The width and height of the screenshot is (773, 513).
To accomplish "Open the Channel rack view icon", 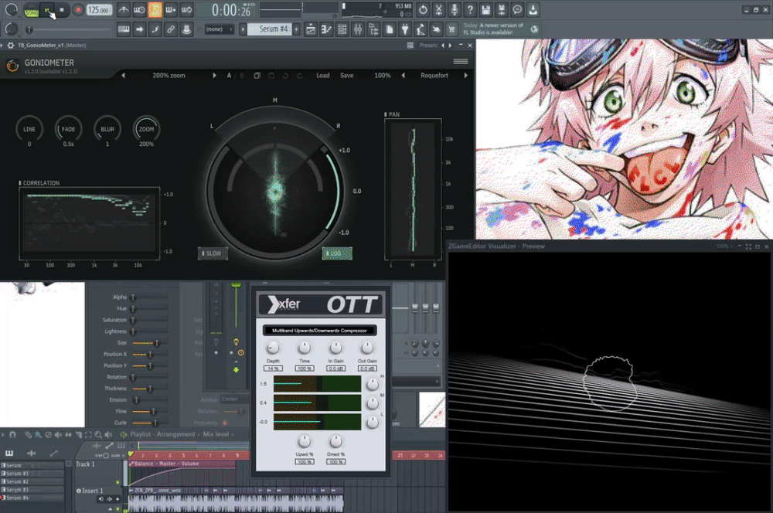I will [342, 29].
